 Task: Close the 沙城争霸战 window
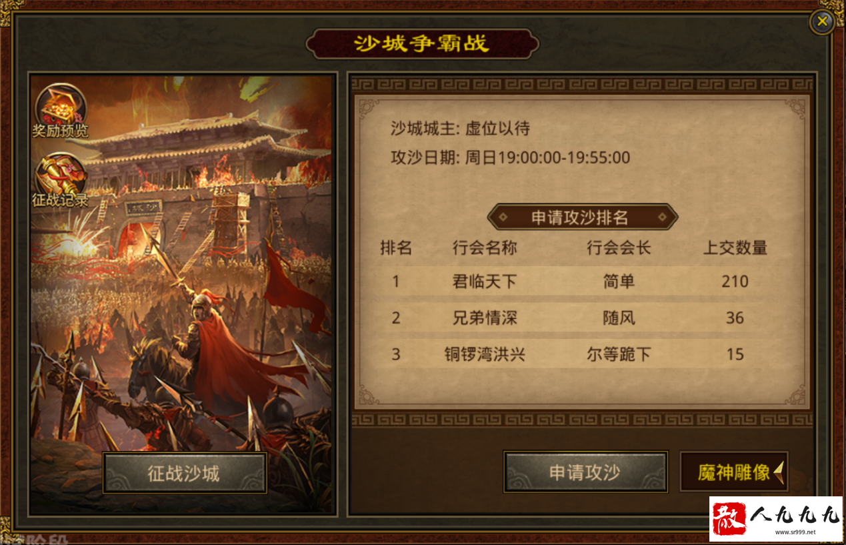click(x=822, y=21)
